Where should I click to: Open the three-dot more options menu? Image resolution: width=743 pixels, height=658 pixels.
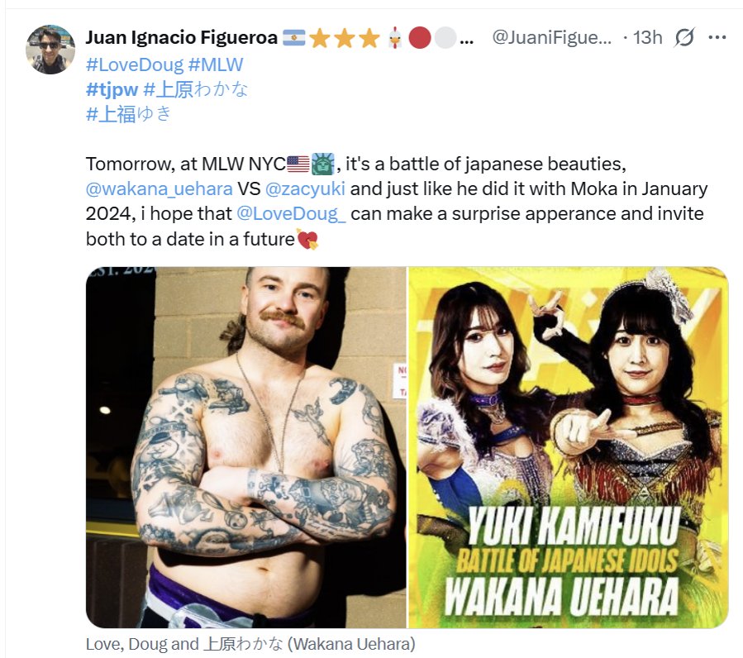717,37
